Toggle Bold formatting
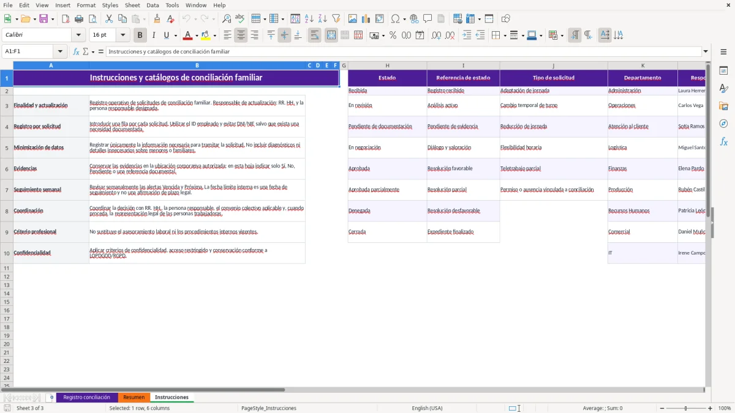The width and height of the screenshot is (735, 413). (x=140, y=35)
